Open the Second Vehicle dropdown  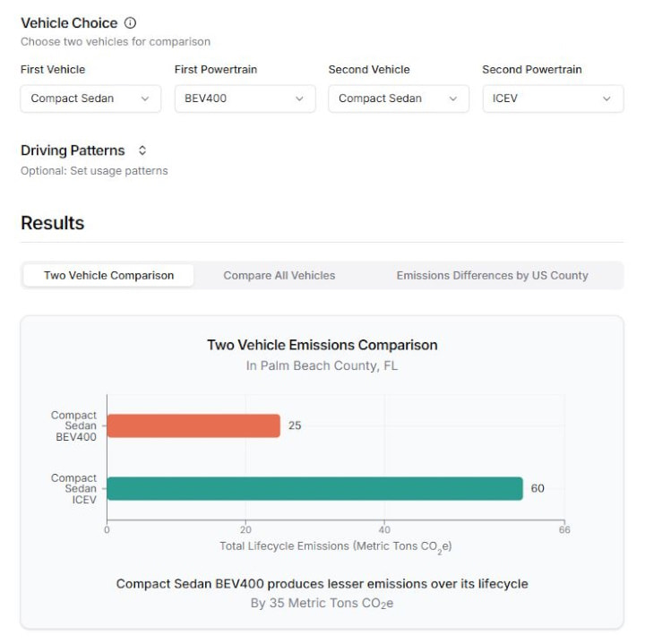coord(399,99)
